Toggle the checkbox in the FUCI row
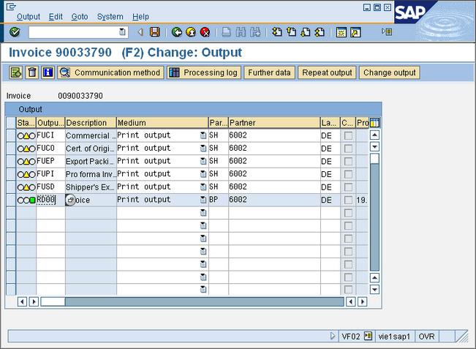 [348, 135]
